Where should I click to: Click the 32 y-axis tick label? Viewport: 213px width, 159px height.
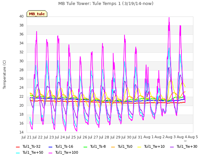click(21, 52)
